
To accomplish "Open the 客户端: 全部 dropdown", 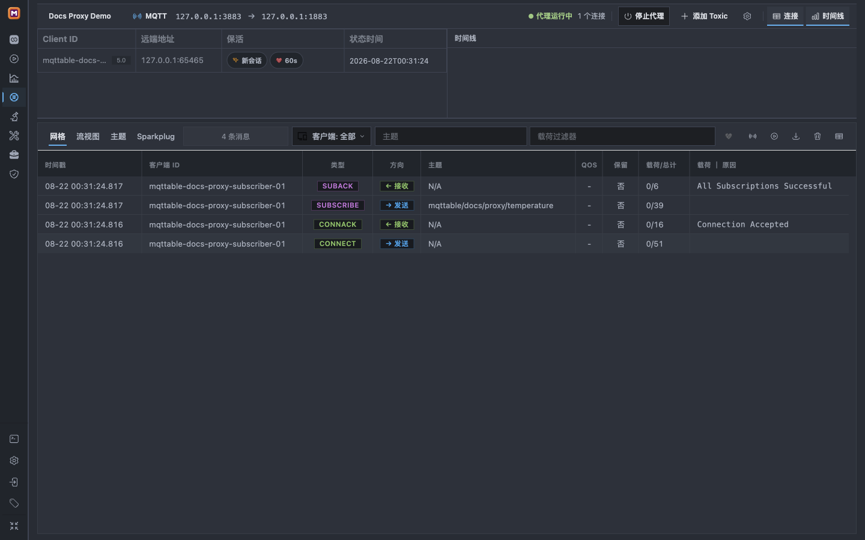I will [x=332, y=136].
